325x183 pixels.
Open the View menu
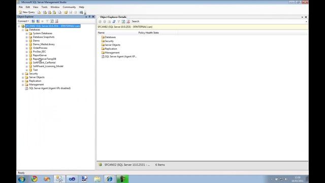pyautogui.click(x=36, y=7)
